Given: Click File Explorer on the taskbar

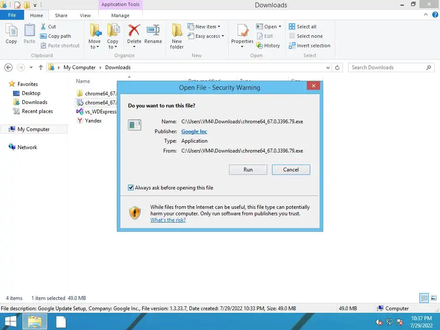Looking at the screenshot, I should (35, 321).
